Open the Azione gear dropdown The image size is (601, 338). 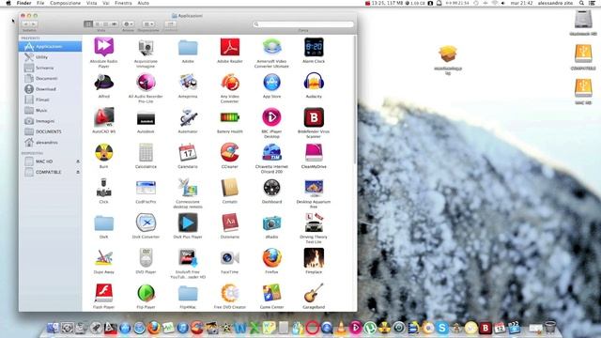128,24
